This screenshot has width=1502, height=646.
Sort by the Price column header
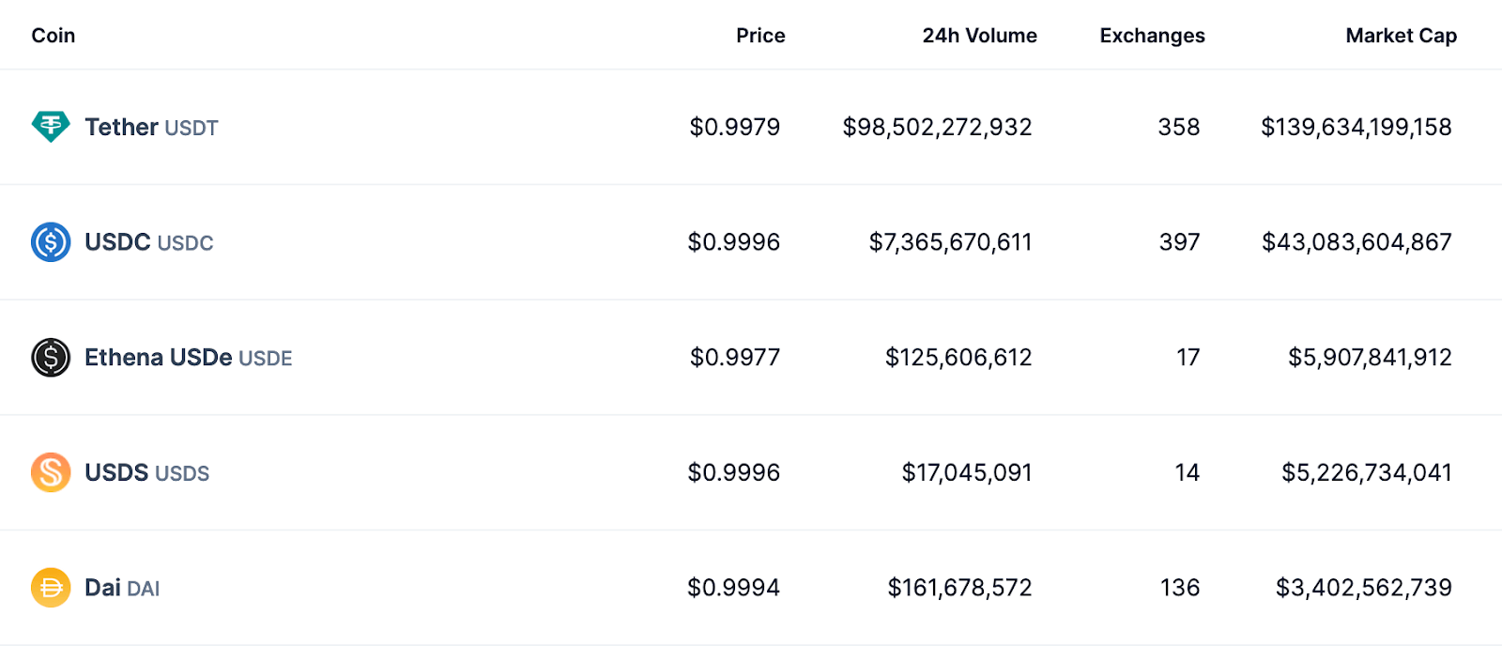coord(760,36)
